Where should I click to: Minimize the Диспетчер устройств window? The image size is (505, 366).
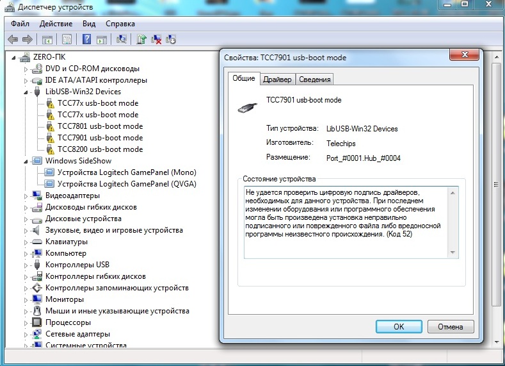447,4
